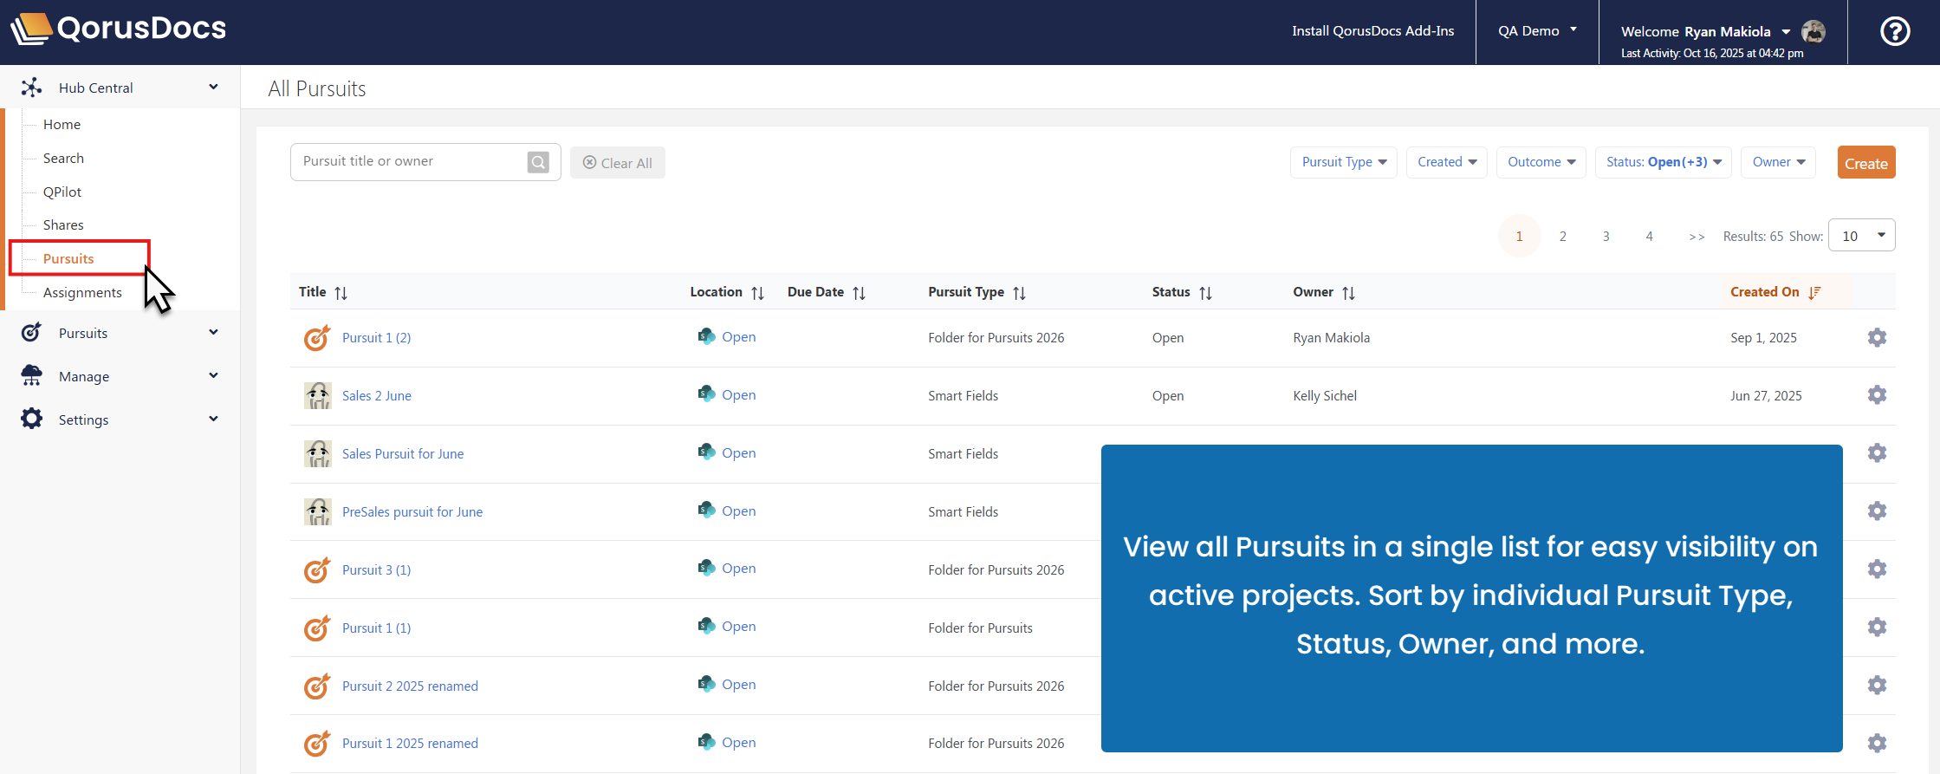Viewport: 1940px width, 774px height.
Task: Click the target icon beside Pursuit 3 (1)
Action: tap(317, 570)
